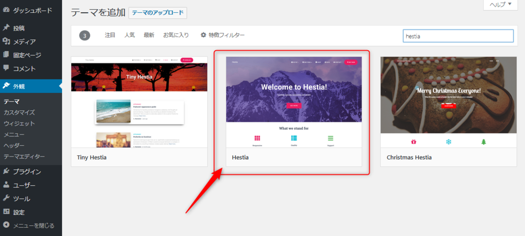Expand the ヘルプ dropdown tab
Screen dimensions: 525x236
tap(500, 5)
